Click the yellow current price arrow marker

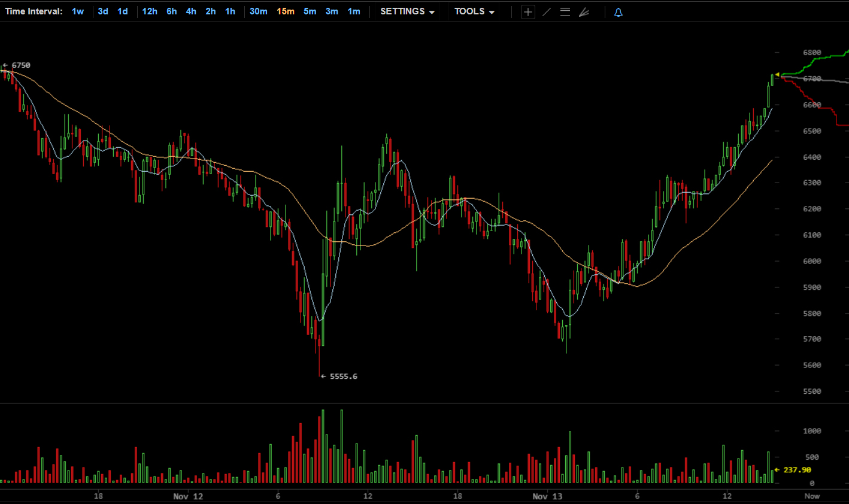click(777, 75)
